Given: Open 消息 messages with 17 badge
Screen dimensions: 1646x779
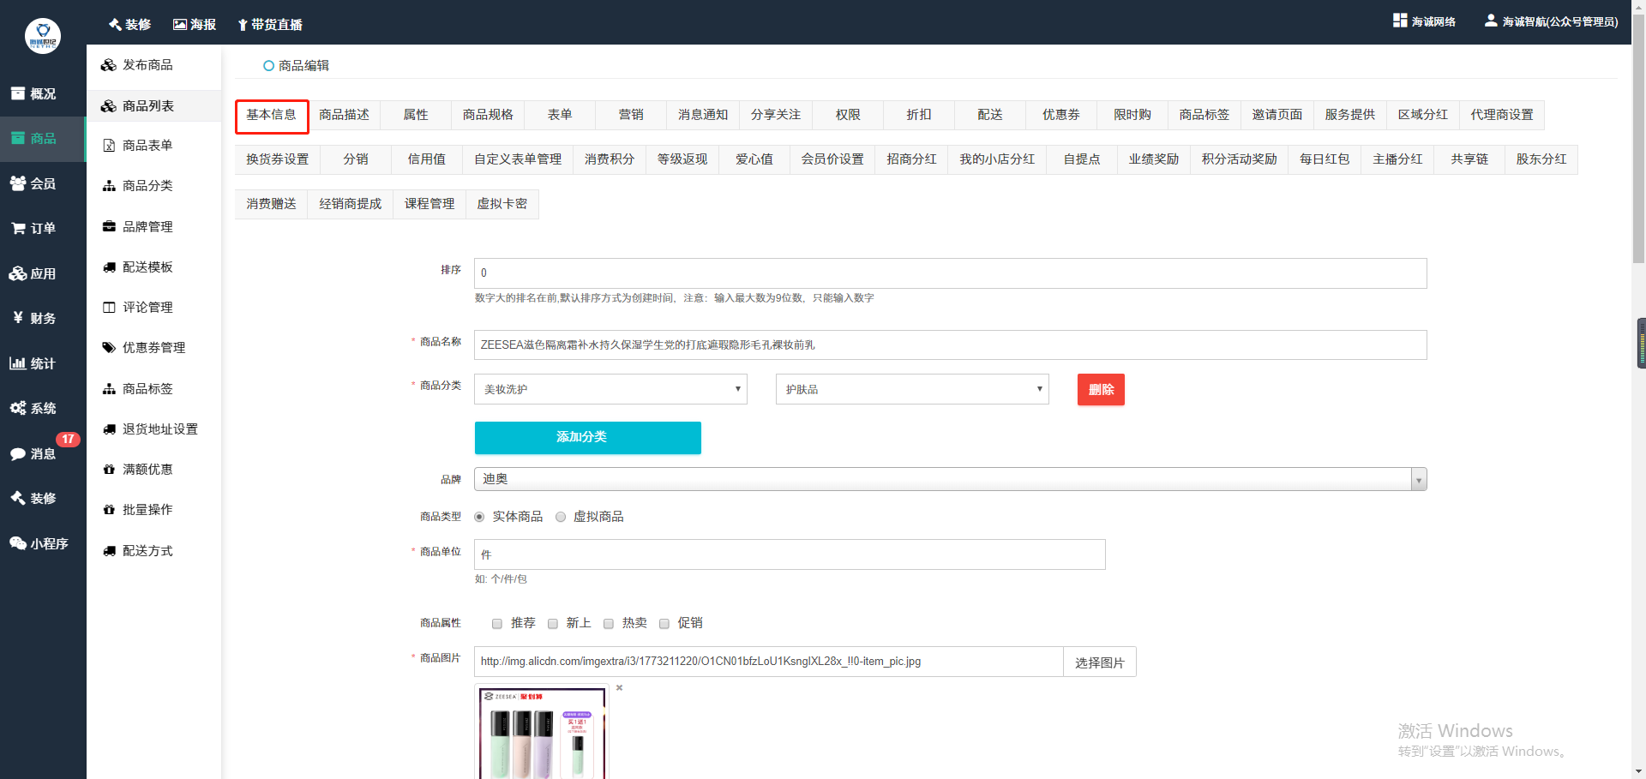Looking at the screenshot, I should 43,453.
